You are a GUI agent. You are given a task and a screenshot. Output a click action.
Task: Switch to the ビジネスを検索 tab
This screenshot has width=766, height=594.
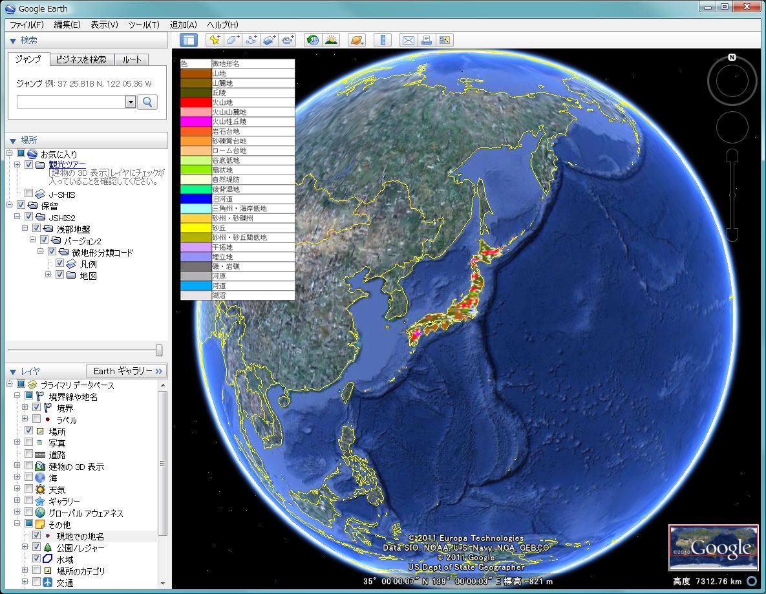(x=81, y=59)
